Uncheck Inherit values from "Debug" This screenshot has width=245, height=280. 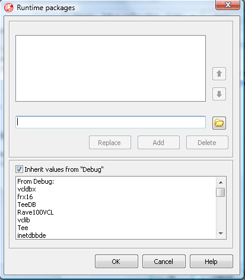pos(19,169)
